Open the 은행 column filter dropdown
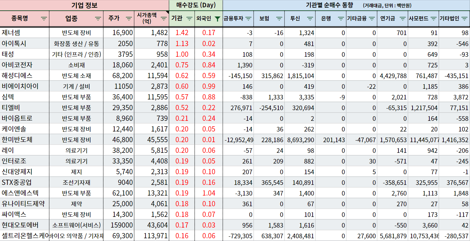Viewport: 470px width, 241px height. coord(341,19)
